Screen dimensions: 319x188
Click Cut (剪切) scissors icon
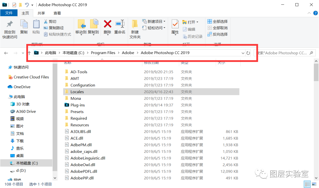coord(46,21)
